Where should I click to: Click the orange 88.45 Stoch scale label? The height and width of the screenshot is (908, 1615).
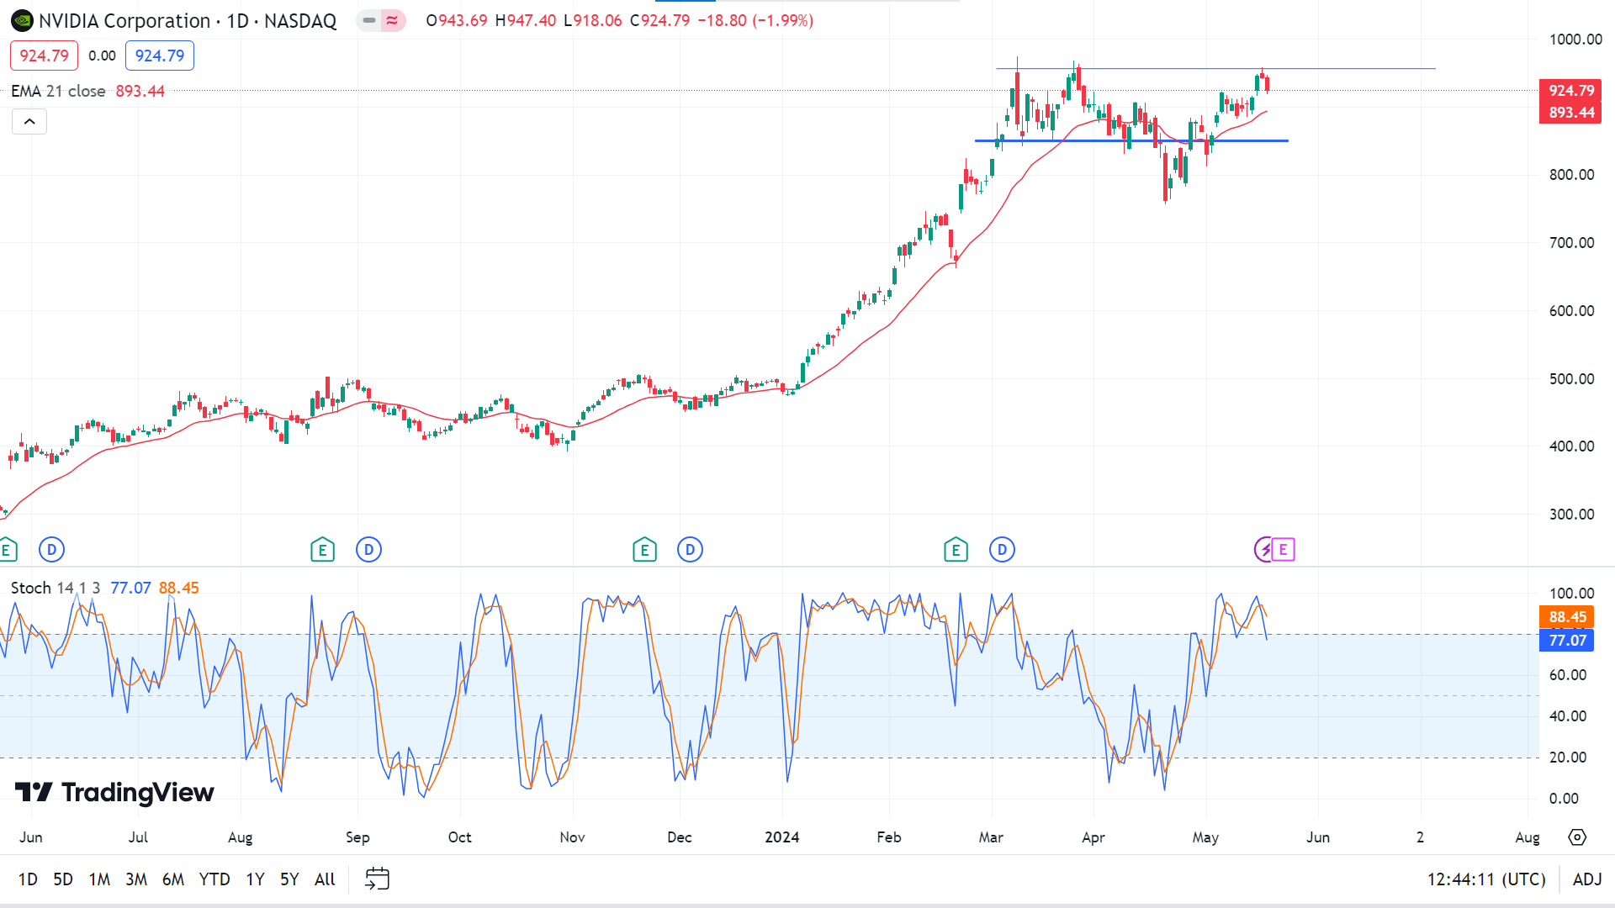[x=1566, y=617]
